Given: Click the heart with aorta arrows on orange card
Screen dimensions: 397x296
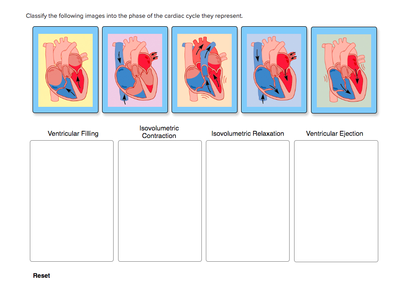Looking at the screenshot, I should click(x=205, y=69).
